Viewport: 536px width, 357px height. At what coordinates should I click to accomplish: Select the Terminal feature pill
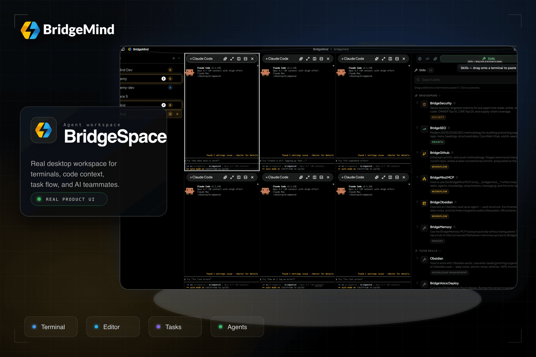pos(51,327)
